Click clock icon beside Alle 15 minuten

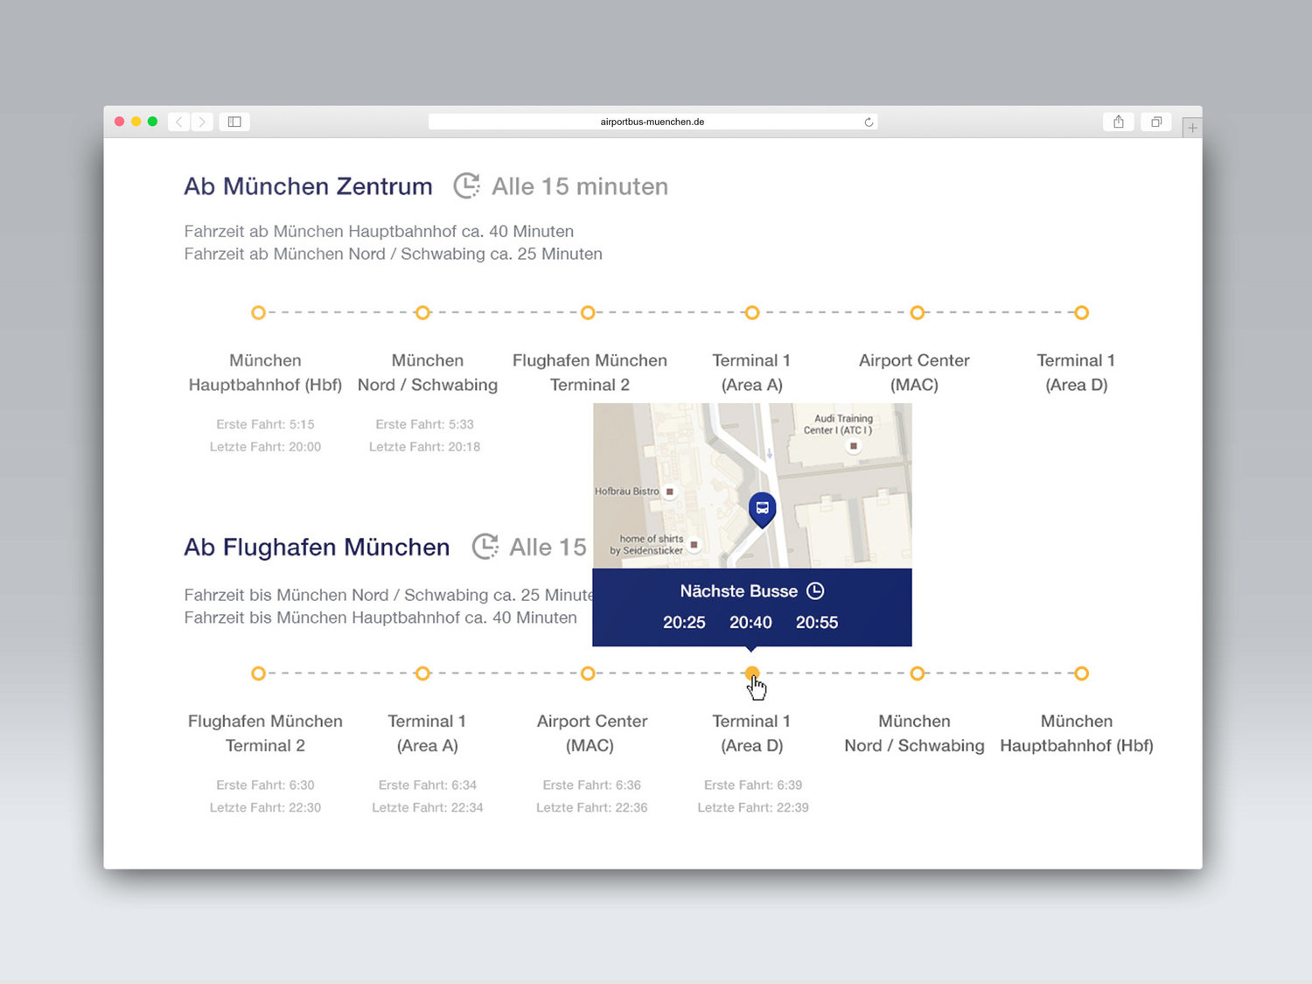point(466,185)
